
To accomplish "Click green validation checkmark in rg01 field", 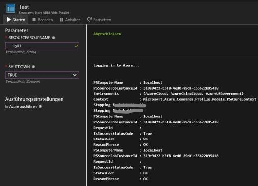I will [76, 46].
